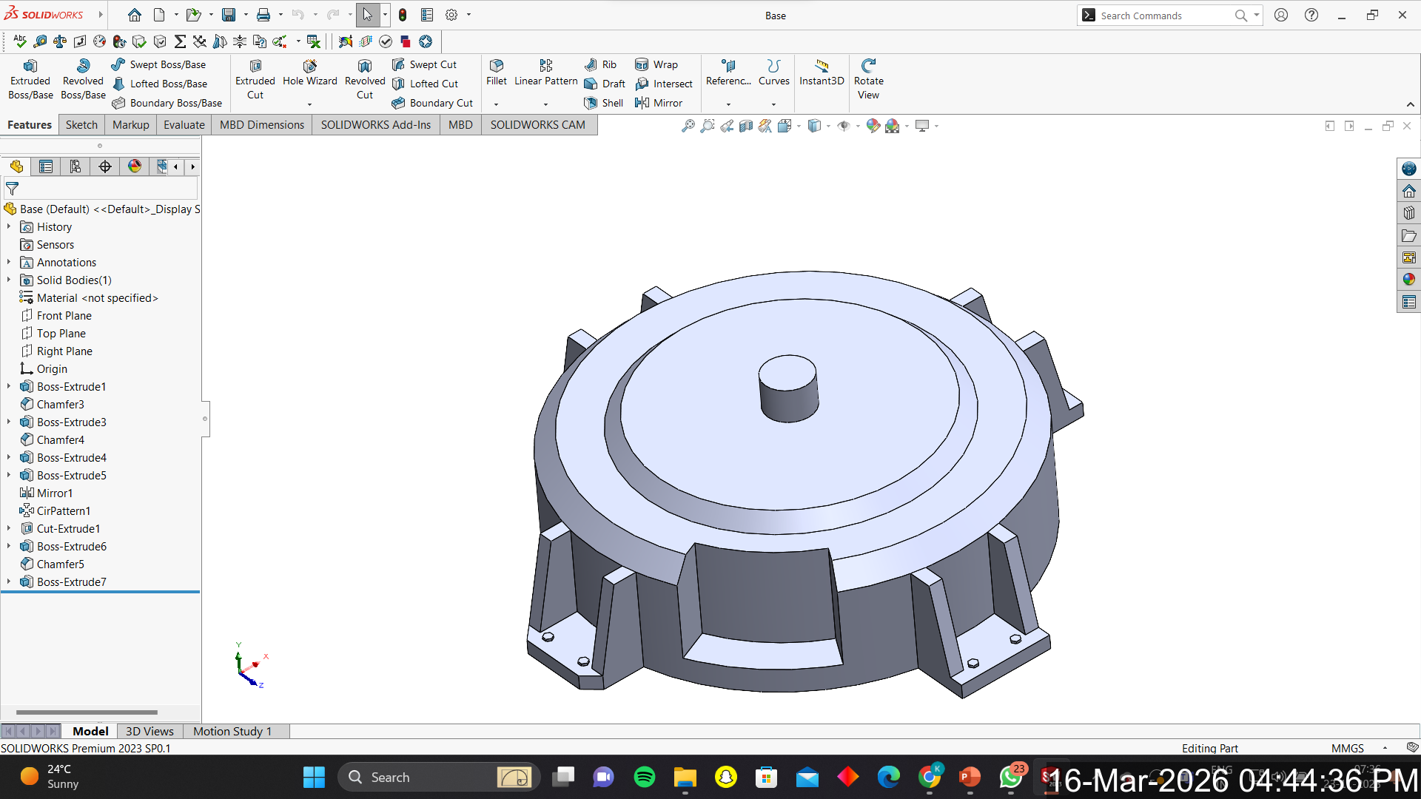The image size is (1421, 799).
Task: Open the Evaluate tab
Action: [184, 124]
